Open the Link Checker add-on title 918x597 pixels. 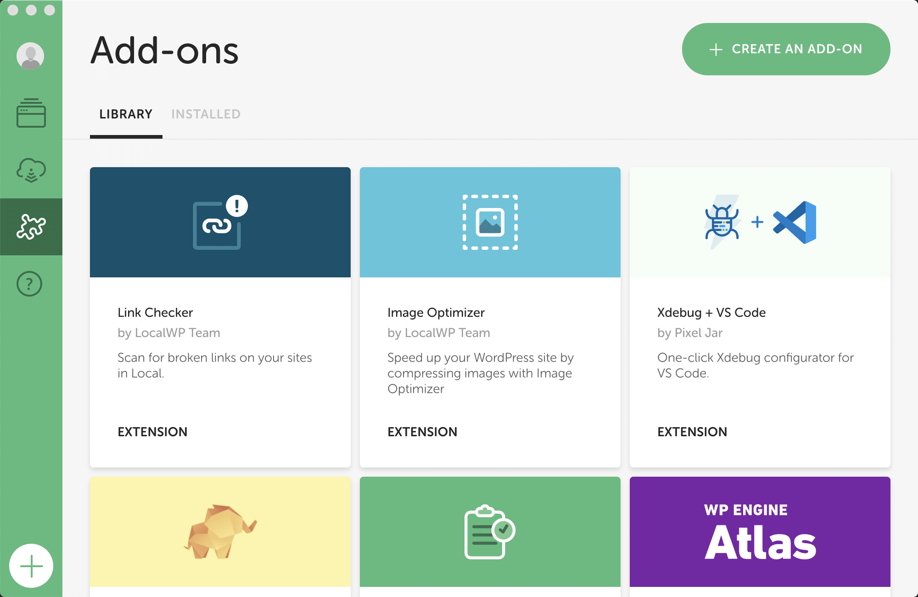tap(155, 312)
